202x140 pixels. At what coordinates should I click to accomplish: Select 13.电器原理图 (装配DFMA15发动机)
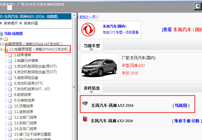click(40, 49)
